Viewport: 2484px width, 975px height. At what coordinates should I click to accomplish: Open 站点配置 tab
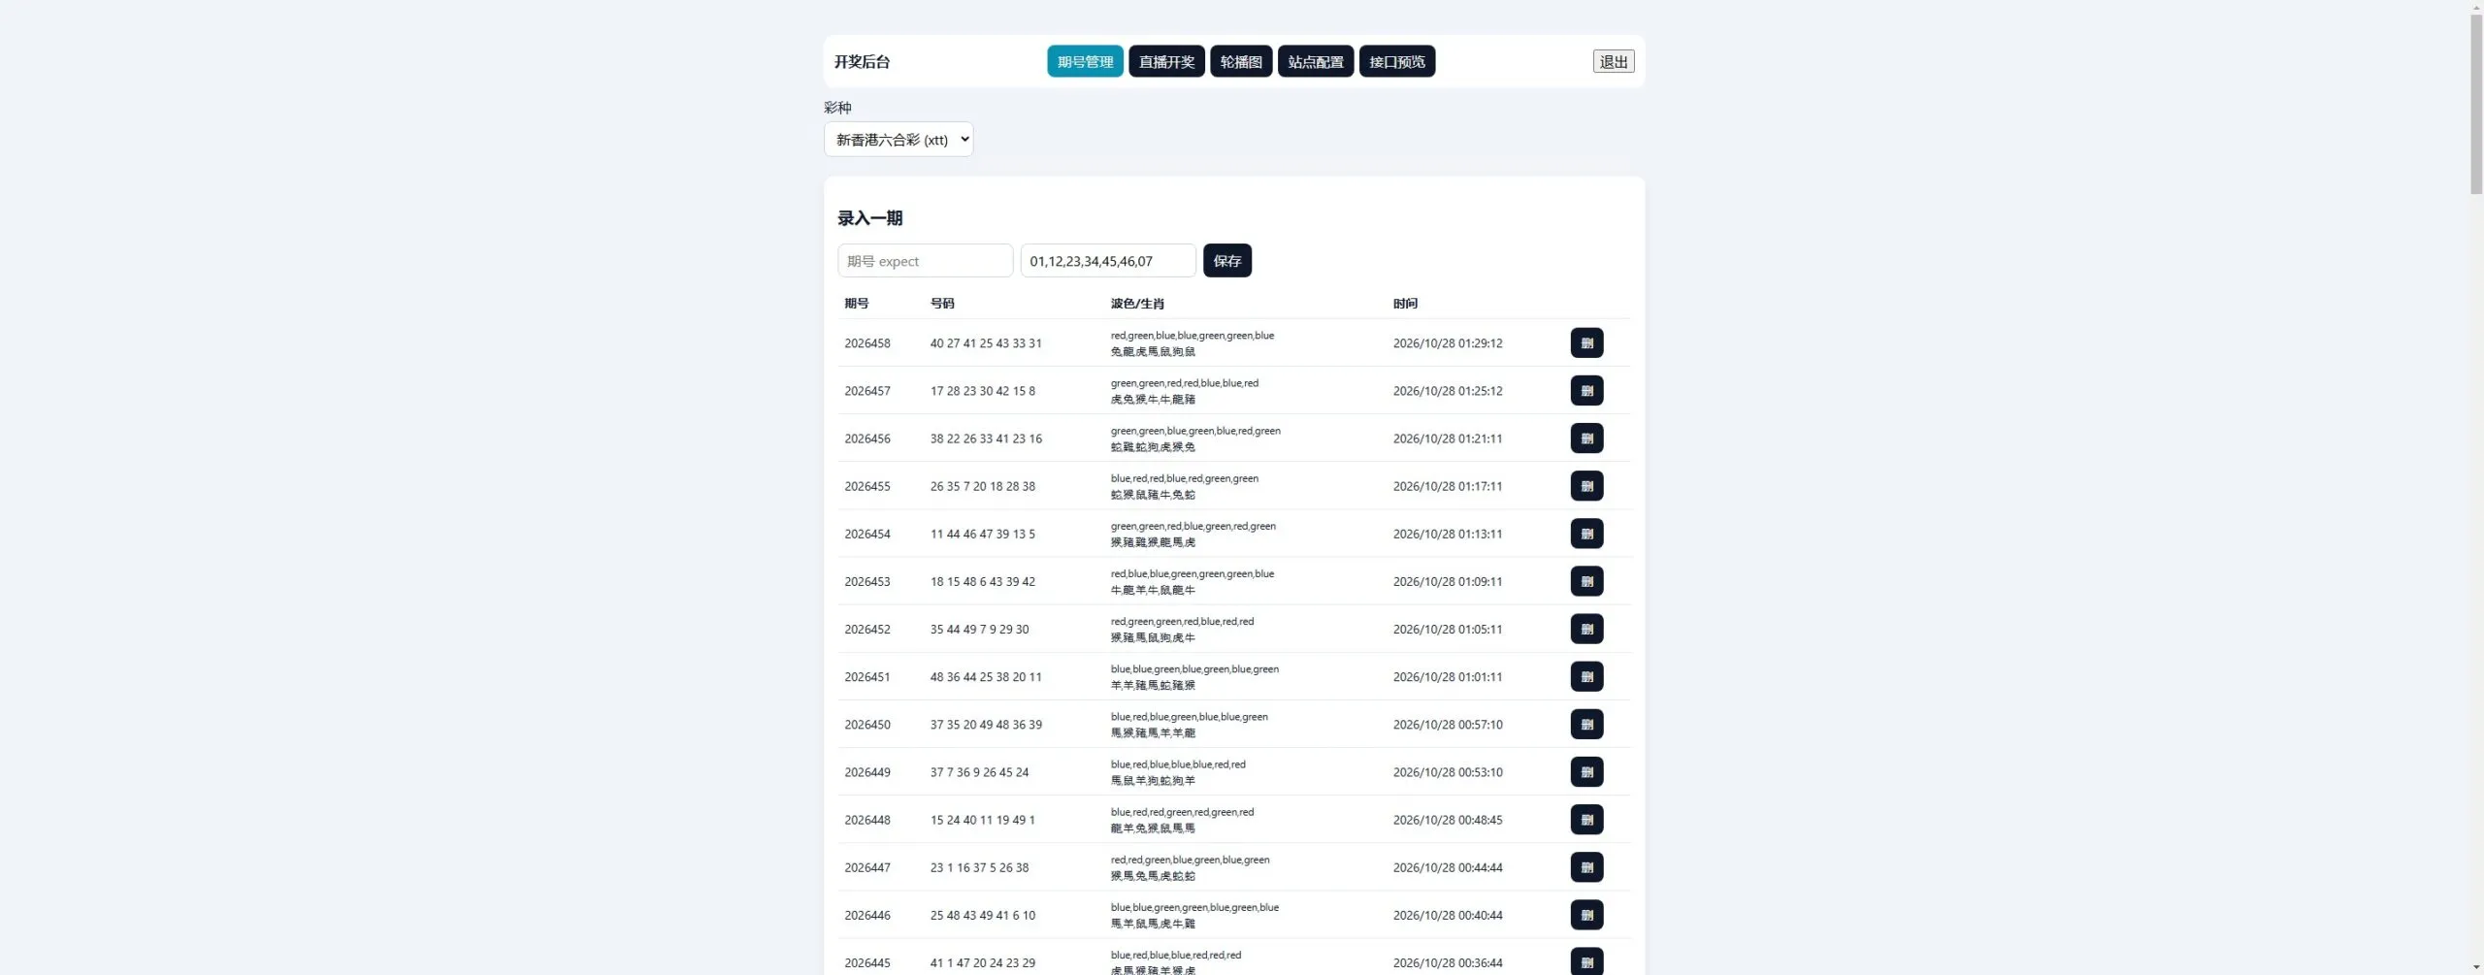point(1316,61)
